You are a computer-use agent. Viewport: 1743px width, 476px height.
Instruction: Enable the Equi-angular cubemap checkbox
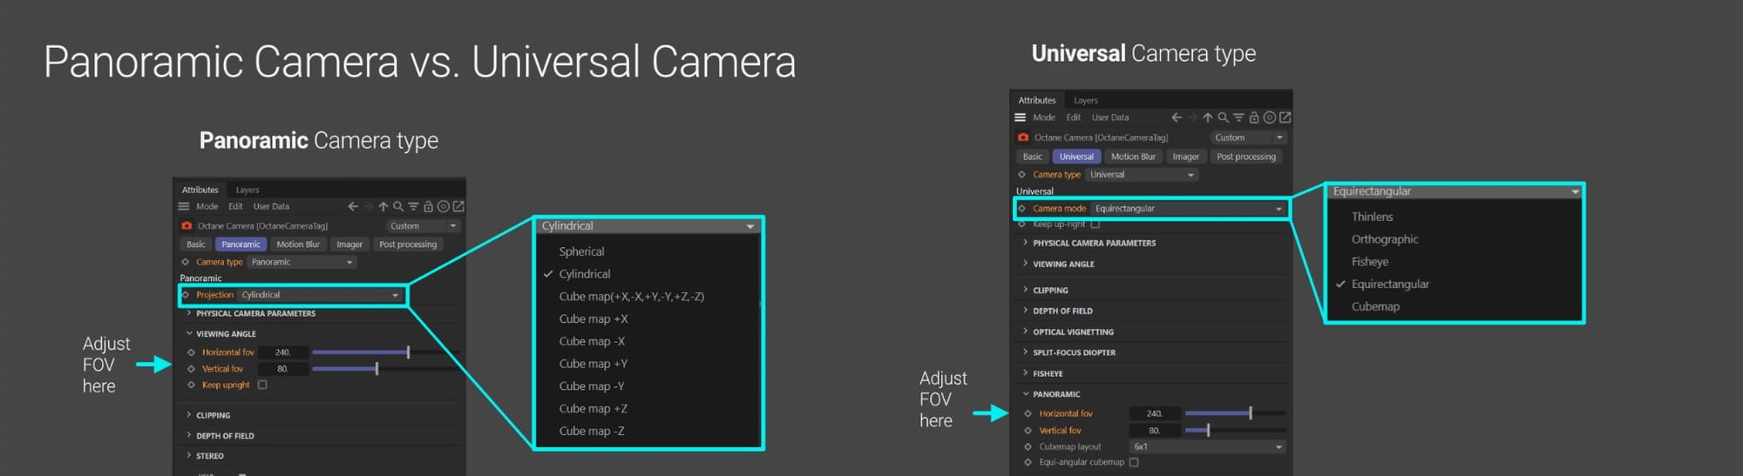[x=1134, y=462]
